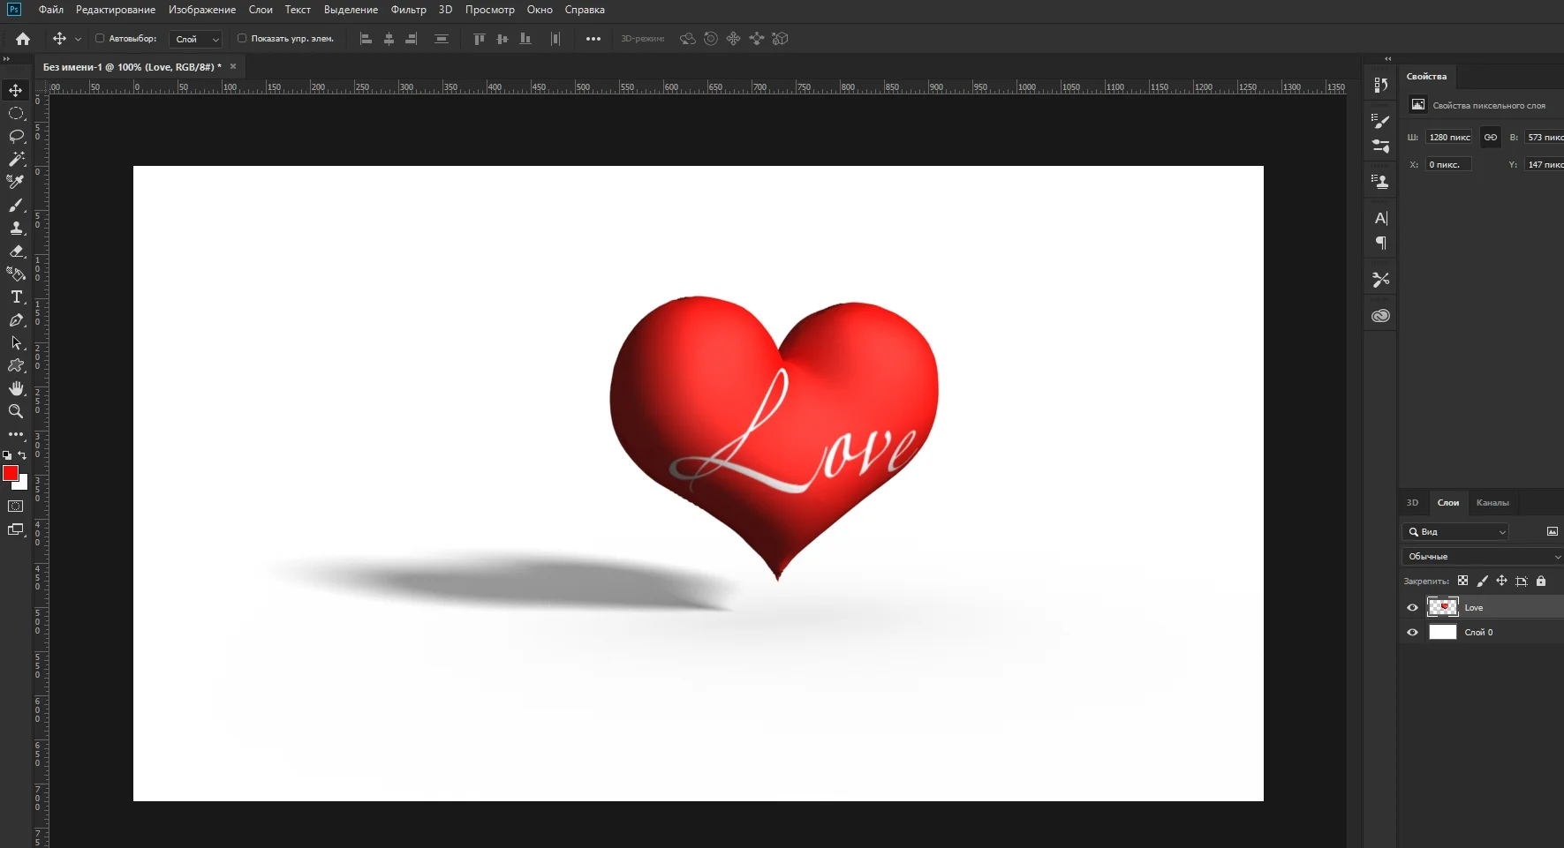Activate the Clone Stamp tool
Viewport: 1564px width, 848px height.
[16, 229]
